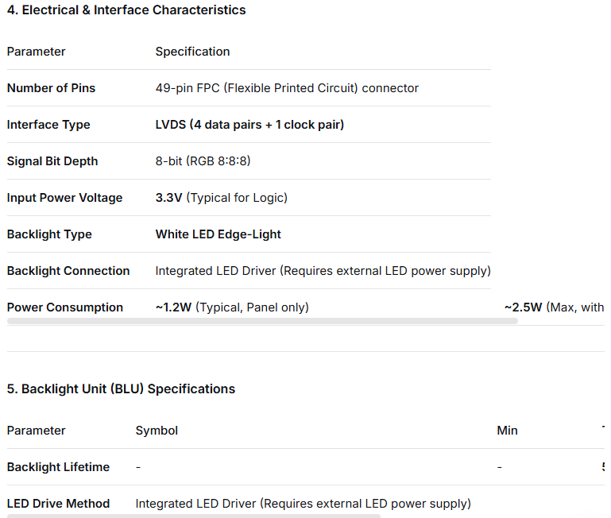
Task: Click the 49-pin FPC connector value
Action: (x=287, y=88)
